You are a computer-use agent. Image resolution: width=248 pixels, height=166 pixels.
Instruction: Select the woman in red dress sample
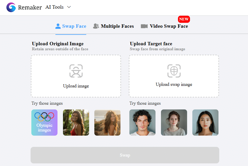(x=76, y=123)
